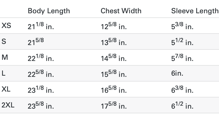Click S body length 21 5/8 cell
This screenshot has width=219, height=116.
pyautogui.click(x=36, y=42)
